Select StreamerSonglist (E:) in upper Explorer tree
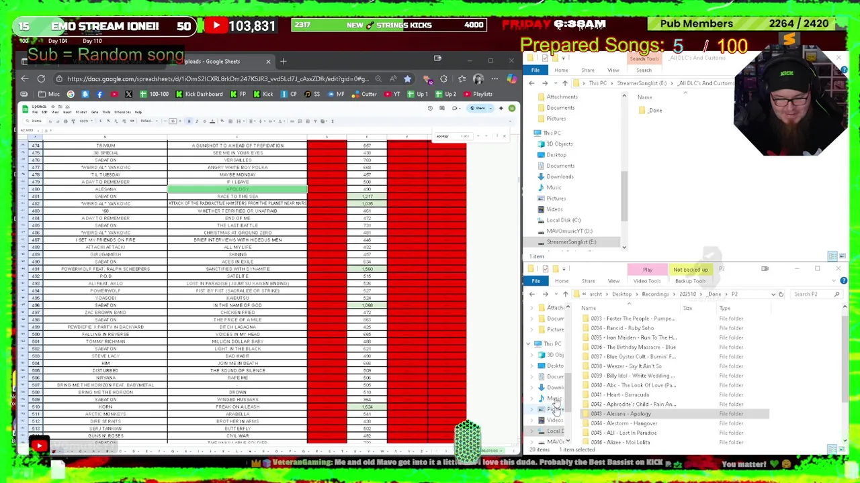 571,241
